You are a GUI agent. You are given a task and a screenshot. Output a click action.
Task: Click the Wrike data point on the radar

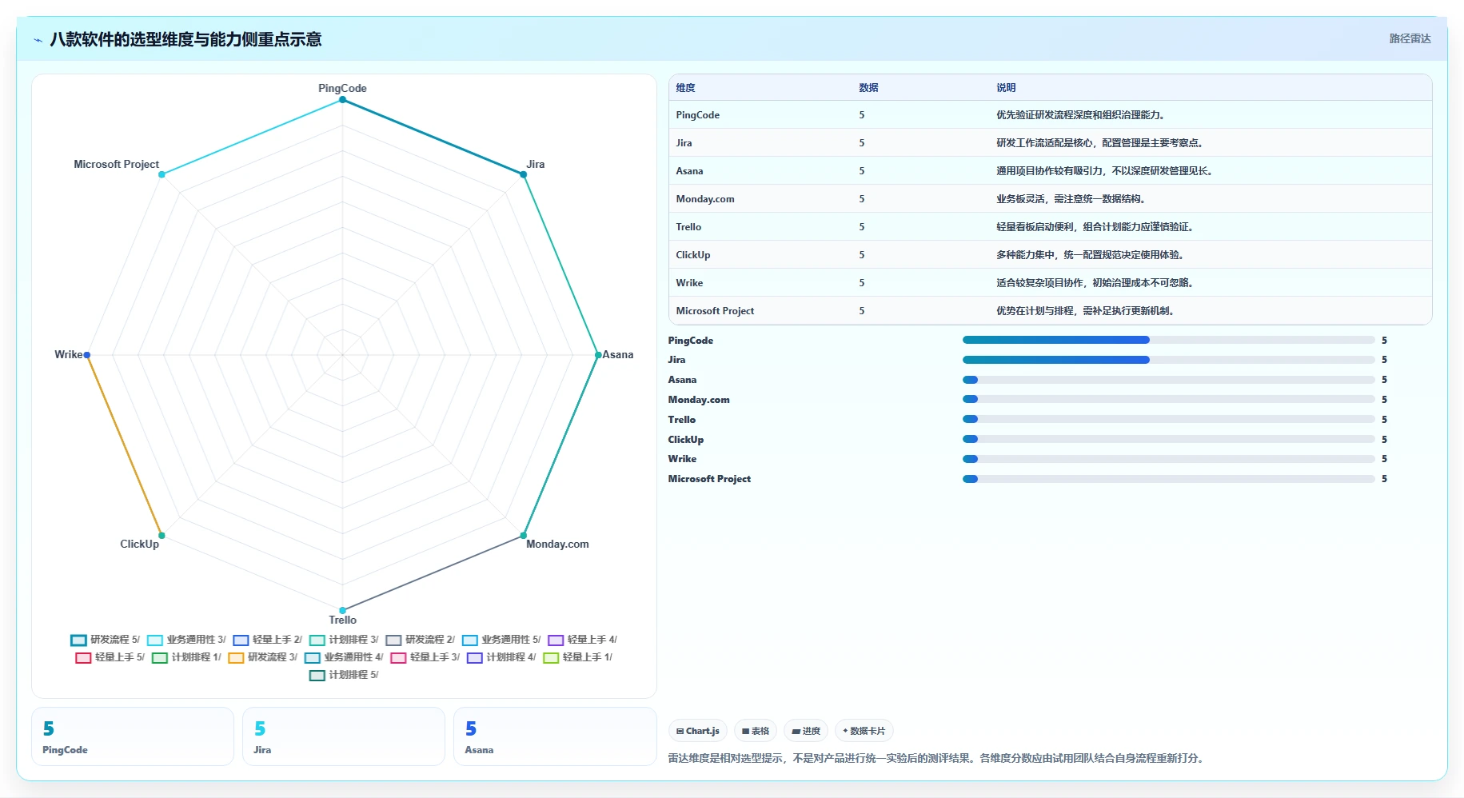tap(87, 355)
